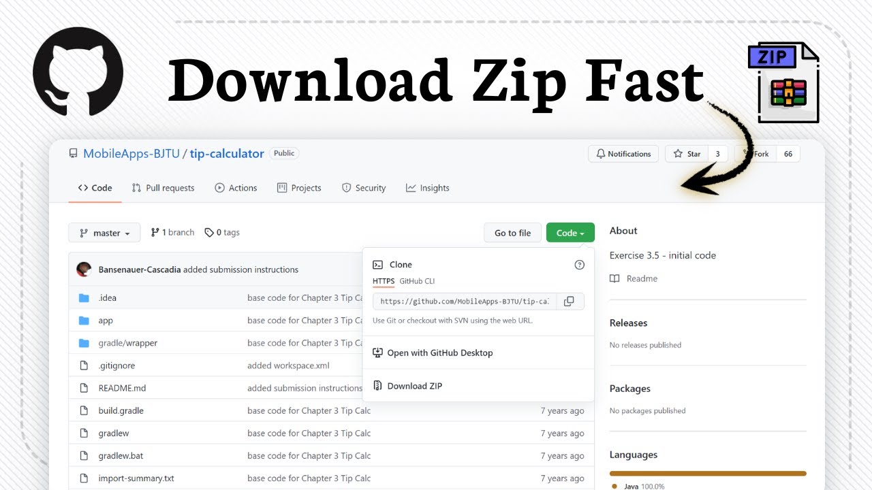Click the star count 3
872x490 pixels.
pyautogui.click(x=717, y=154)
